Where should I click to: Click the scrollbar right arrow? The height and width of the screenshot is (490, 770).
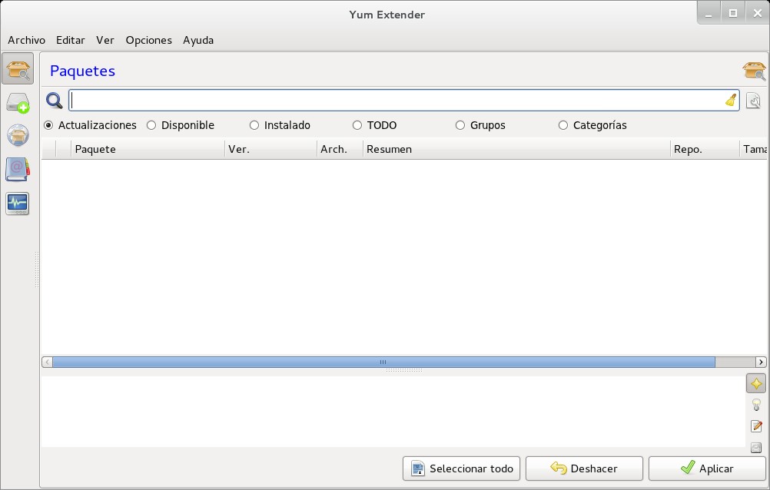761,363
